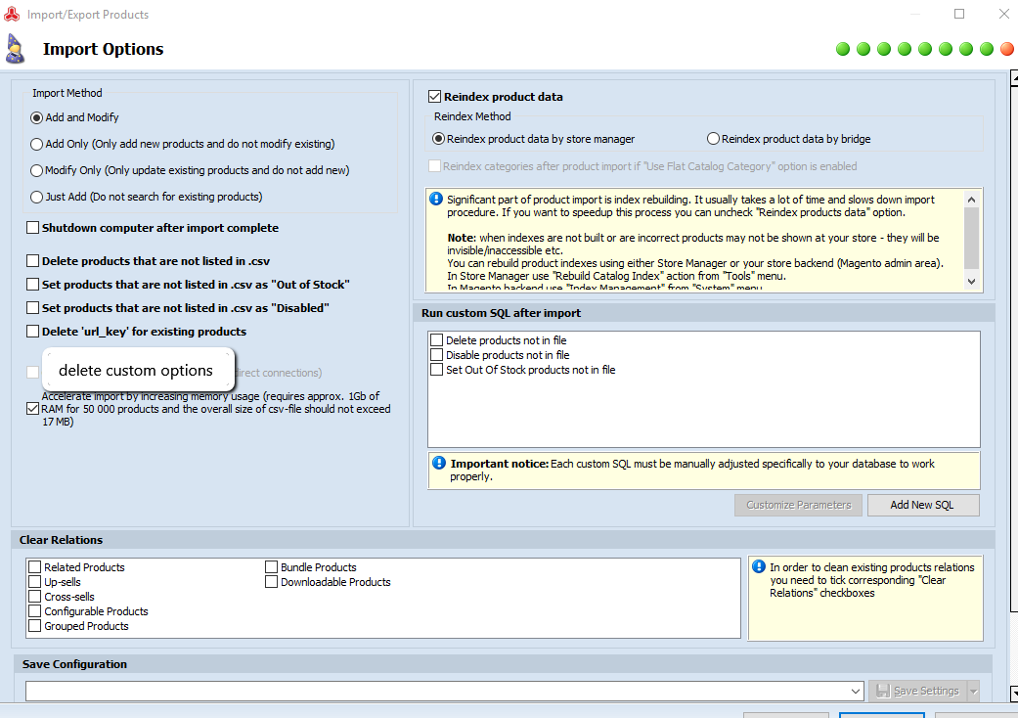1018x718 pixels.
Task: Click the Save Settings button
Action: click(917, 691)
